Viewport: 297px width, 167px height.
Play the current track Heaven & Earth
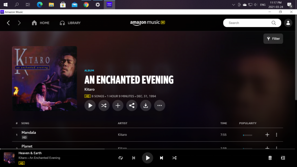pos(148,158)
